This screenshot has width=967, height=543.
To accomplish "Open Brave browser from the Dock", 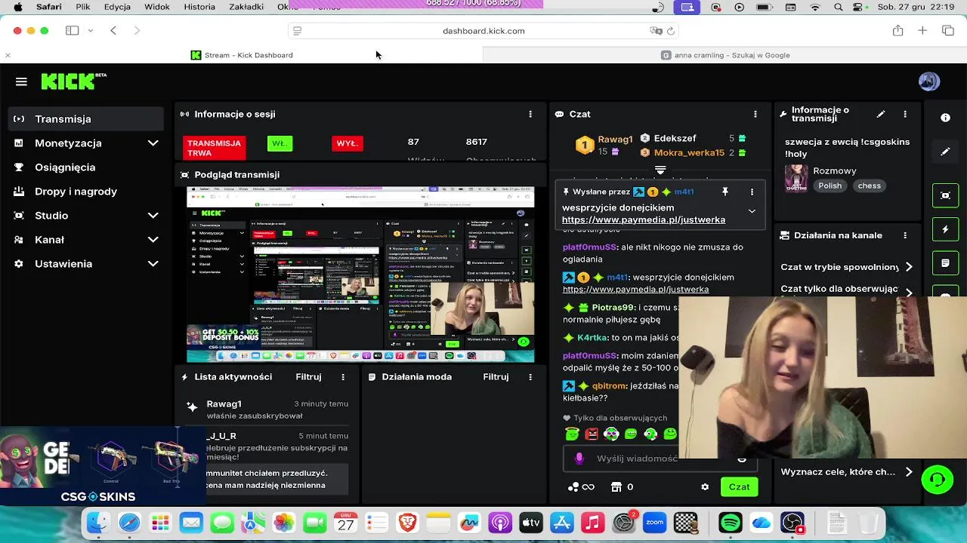I will click(408, 523).
